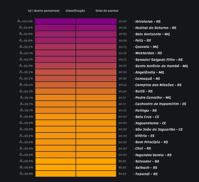This screenshot has height=182, width=199.
Task: Click the Santo Antônio do Itambé - MG label
Action: [162, 66]
